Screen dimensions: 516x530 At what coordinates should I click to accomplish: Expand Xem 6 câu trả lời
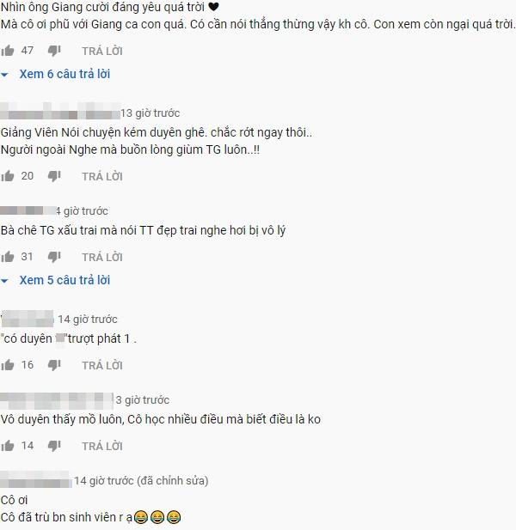pyautogui.click(x=64, y=74)
